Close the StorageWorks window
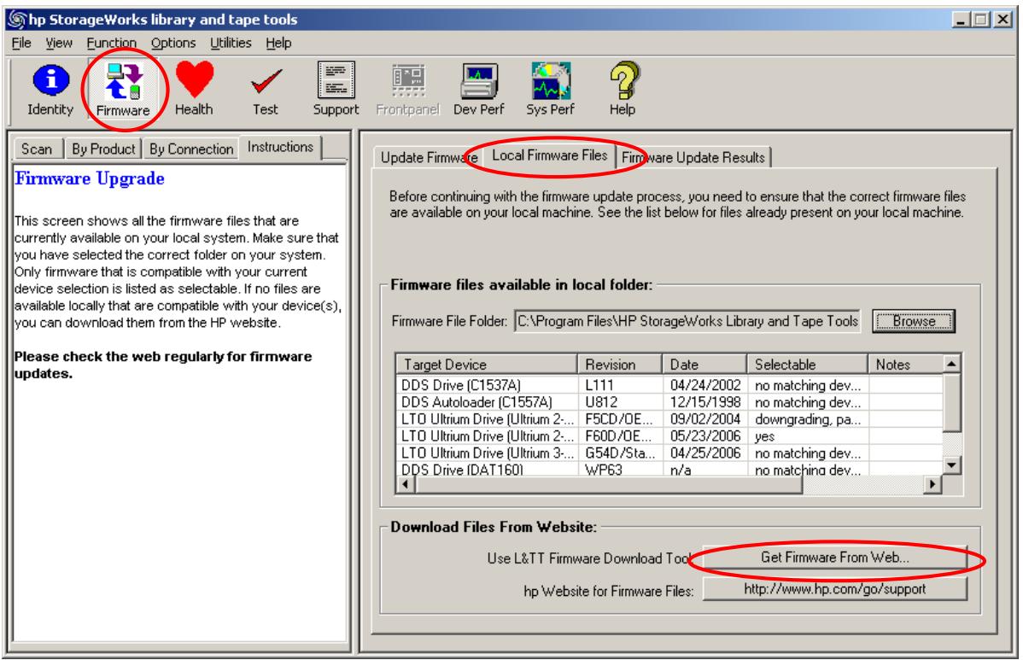This screenshot has height=660, width=1023. 1003,20
